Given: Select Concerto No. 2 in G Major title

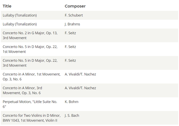Looking at the screenshot, I should coord(30,35).
